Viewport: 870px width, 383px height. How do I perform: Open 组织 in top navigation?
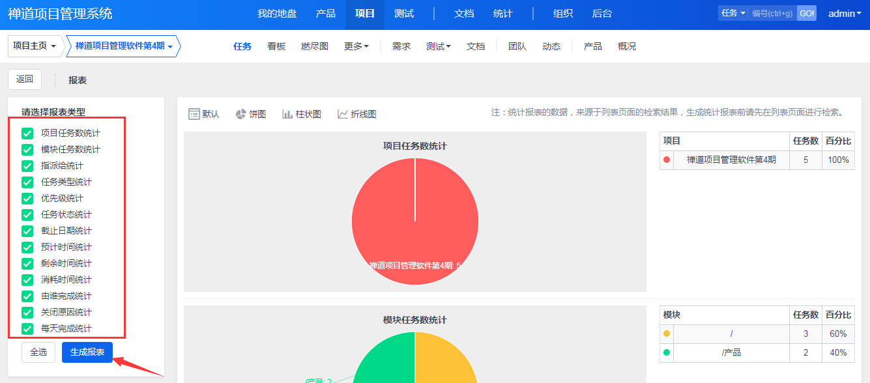pyautogui.click(x=563, y=13)
